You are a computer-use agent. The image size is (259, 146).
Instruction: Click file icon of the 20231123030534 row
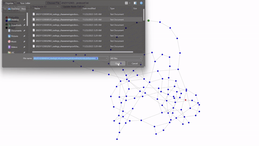[x=34, y=14]
